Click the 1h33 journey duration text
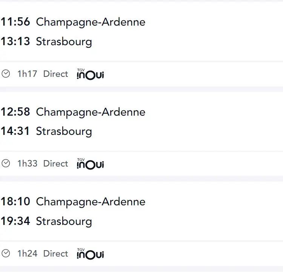The image size is (283, 272). [x=27, y=164]
